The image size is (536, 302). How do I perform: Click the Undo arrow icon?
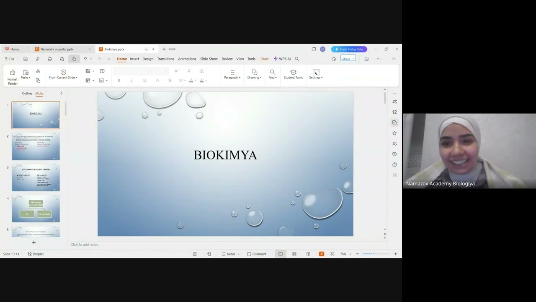pyautogui.click(x=85, y=59)
